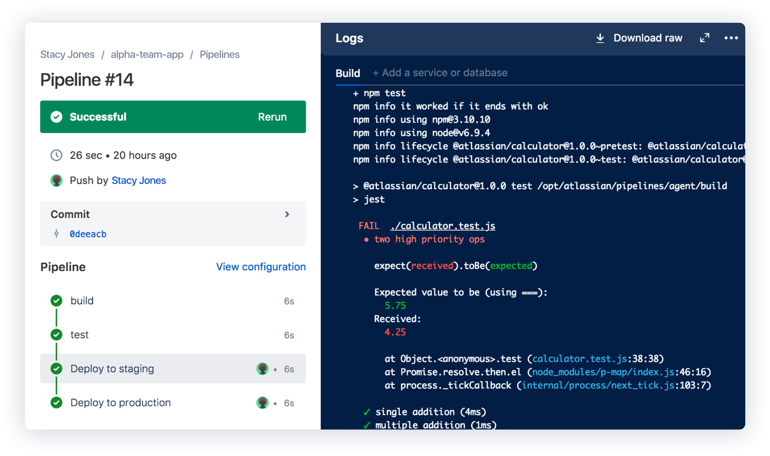Click the clock icon next to 26 sec

[57, 155]
